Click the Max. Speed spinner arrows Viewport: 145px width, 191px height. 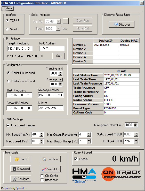click(x=42, y=141)
